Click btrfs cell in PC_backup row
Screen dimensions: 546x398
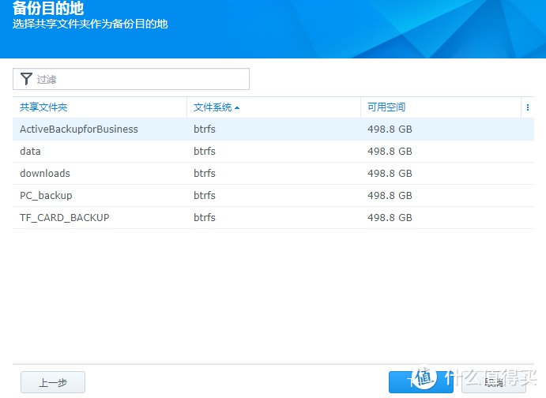tap(205, 196)
